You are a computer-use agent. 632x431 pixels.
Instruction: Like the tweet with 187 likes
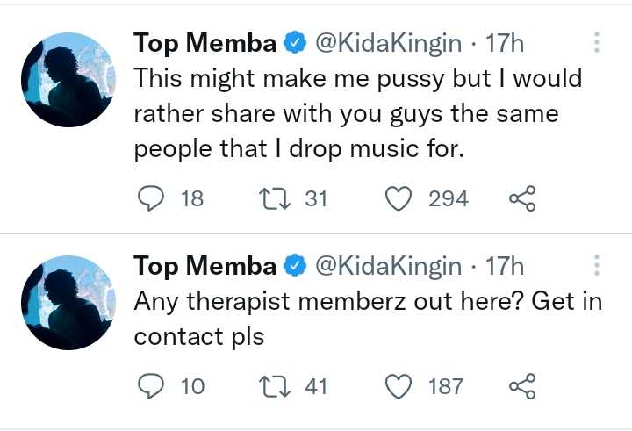pyautogui.click(x=399, y=385)
